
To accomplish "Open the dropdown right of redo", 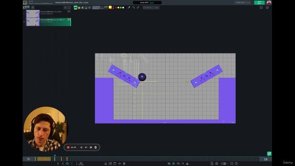I will (151, 8).
